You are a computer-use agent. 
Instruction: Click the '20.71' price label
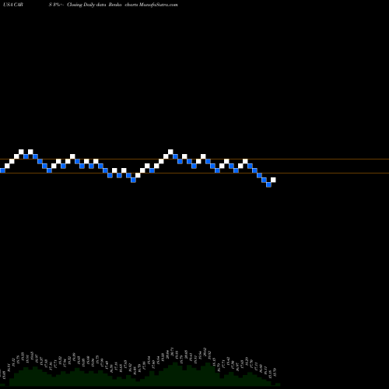click(x=172, y=352)
